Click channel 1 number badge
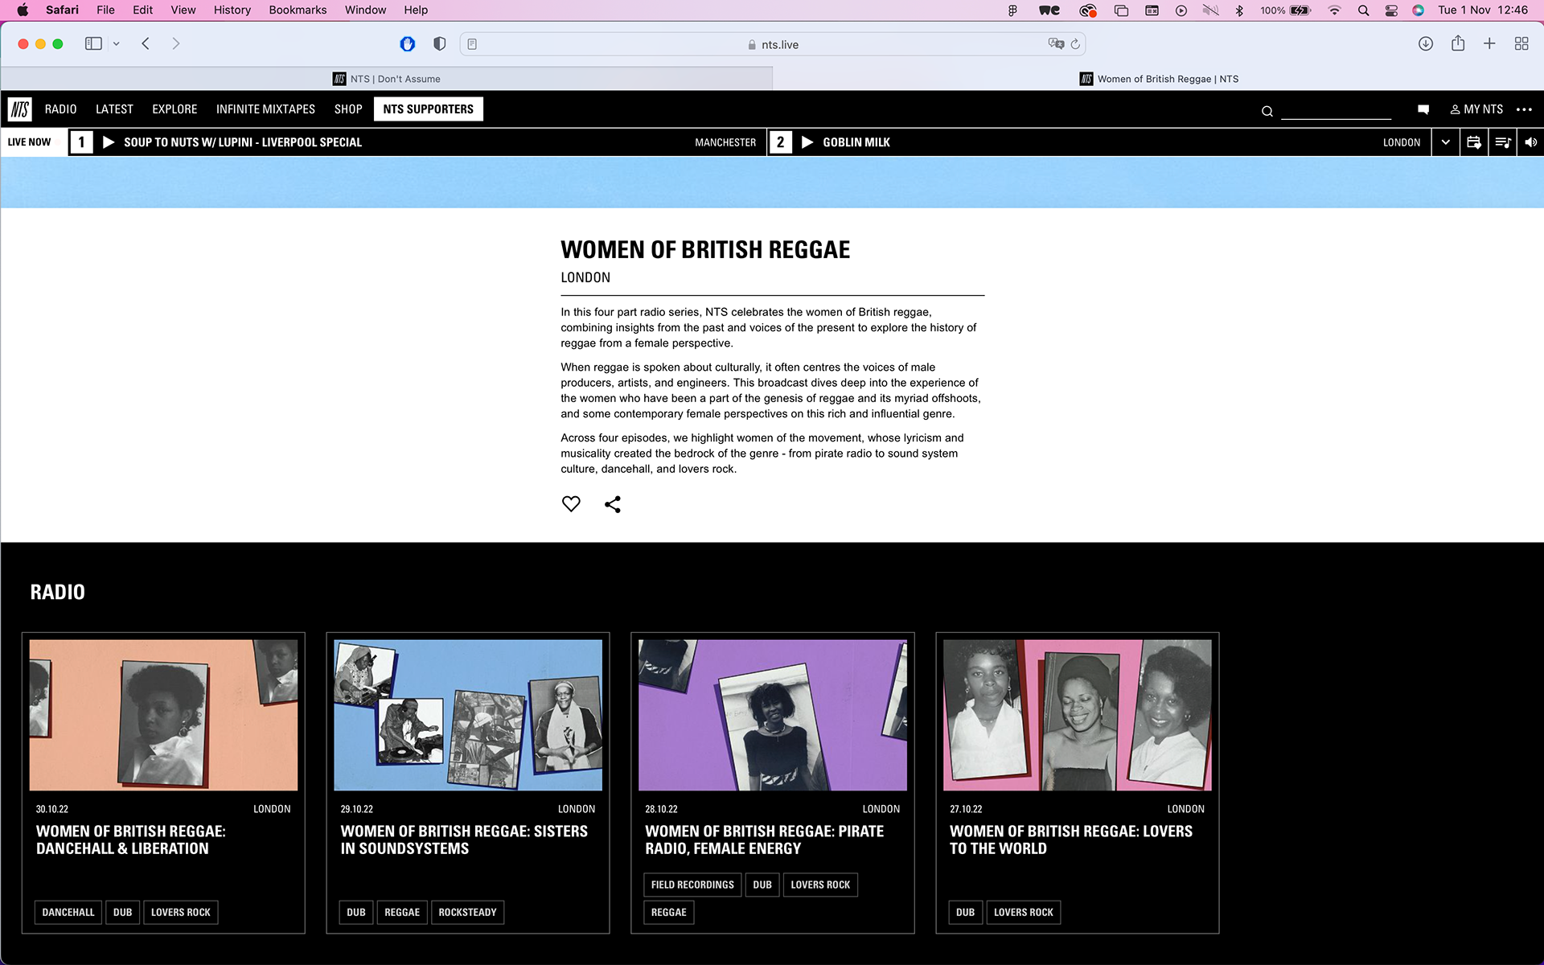The image size is (1544, 965). click(81, 142)
